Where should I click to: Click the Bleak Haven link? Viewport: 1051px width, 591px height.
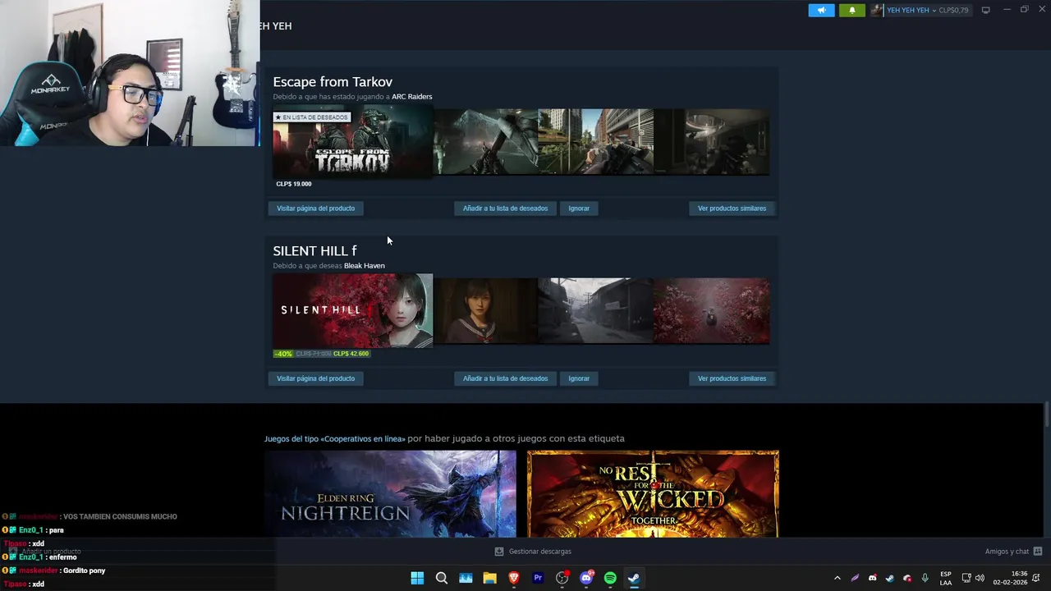(x=364, y=266)
